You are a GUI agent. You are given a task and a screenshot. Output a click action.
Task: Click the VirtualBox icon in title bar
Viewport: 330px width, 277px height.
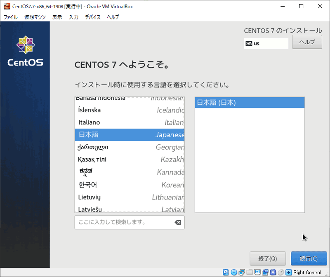point(7,6)
